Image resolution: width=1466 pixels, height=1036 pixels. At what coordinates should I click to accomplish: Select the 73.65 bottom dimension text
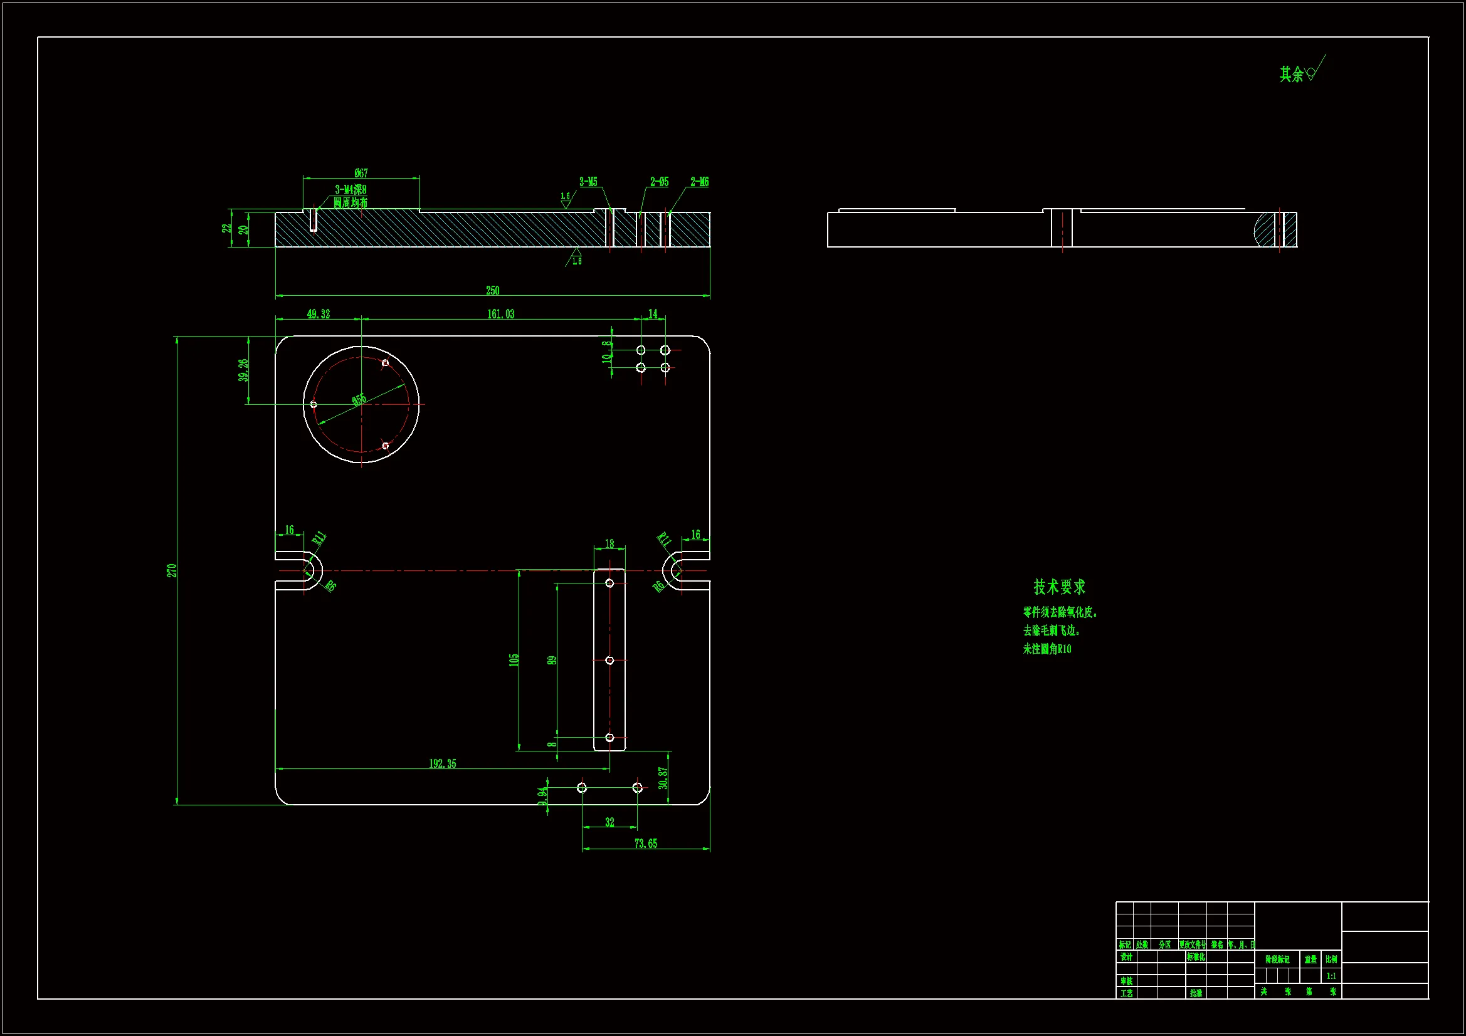pos(645,844)
